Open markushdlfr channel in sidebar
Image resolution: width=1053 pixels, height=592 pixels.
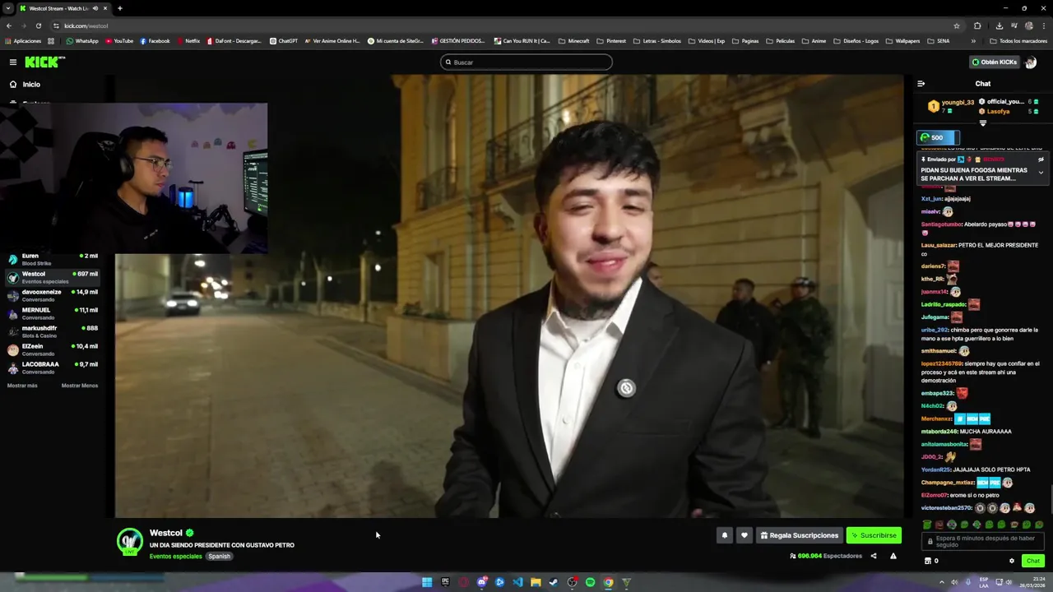(x=52, y=331)
